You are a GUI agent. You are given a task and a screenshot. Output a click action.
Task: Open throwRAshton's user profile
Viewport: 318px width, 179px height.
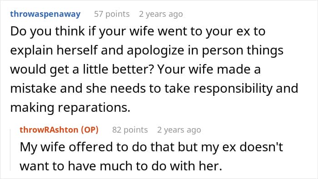[x=49, y=130]
